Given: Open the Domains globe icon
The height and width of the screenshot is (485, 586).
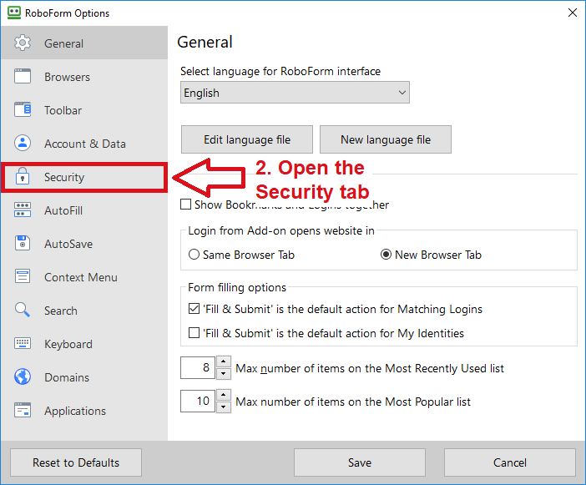Looking at the screenshot, I should point(23,377).
